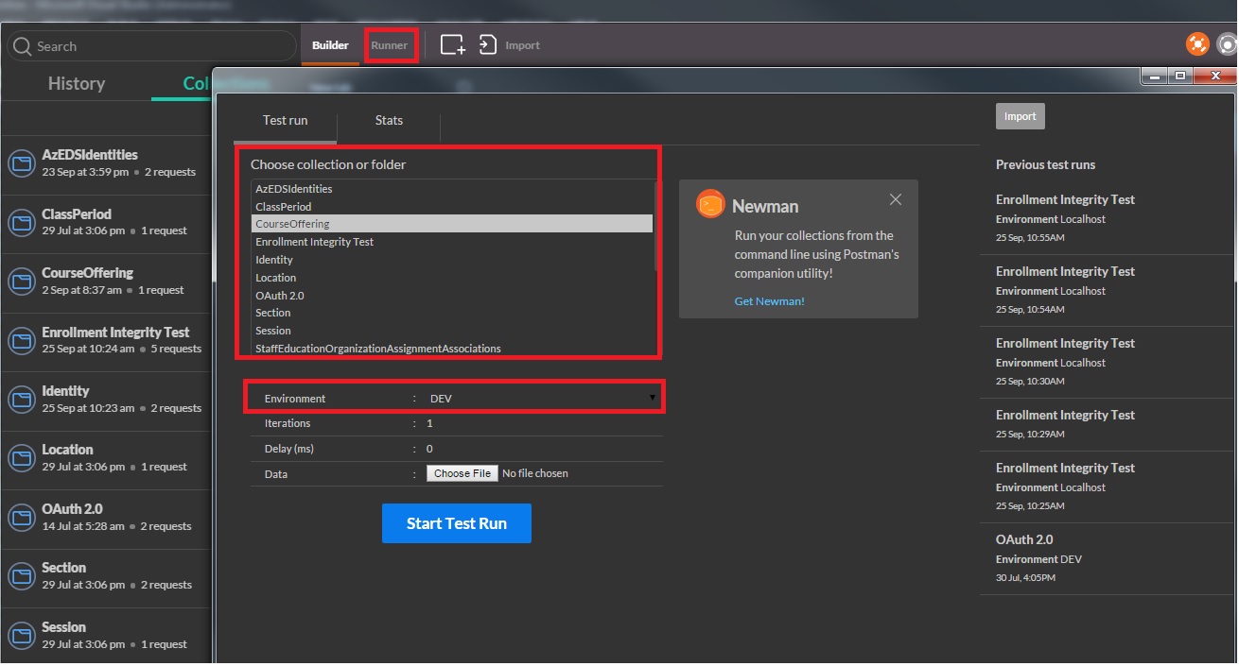Open the Enrollment Integrity Test folder icon
The image size is (1239, 666).
(x=21, y=341)
